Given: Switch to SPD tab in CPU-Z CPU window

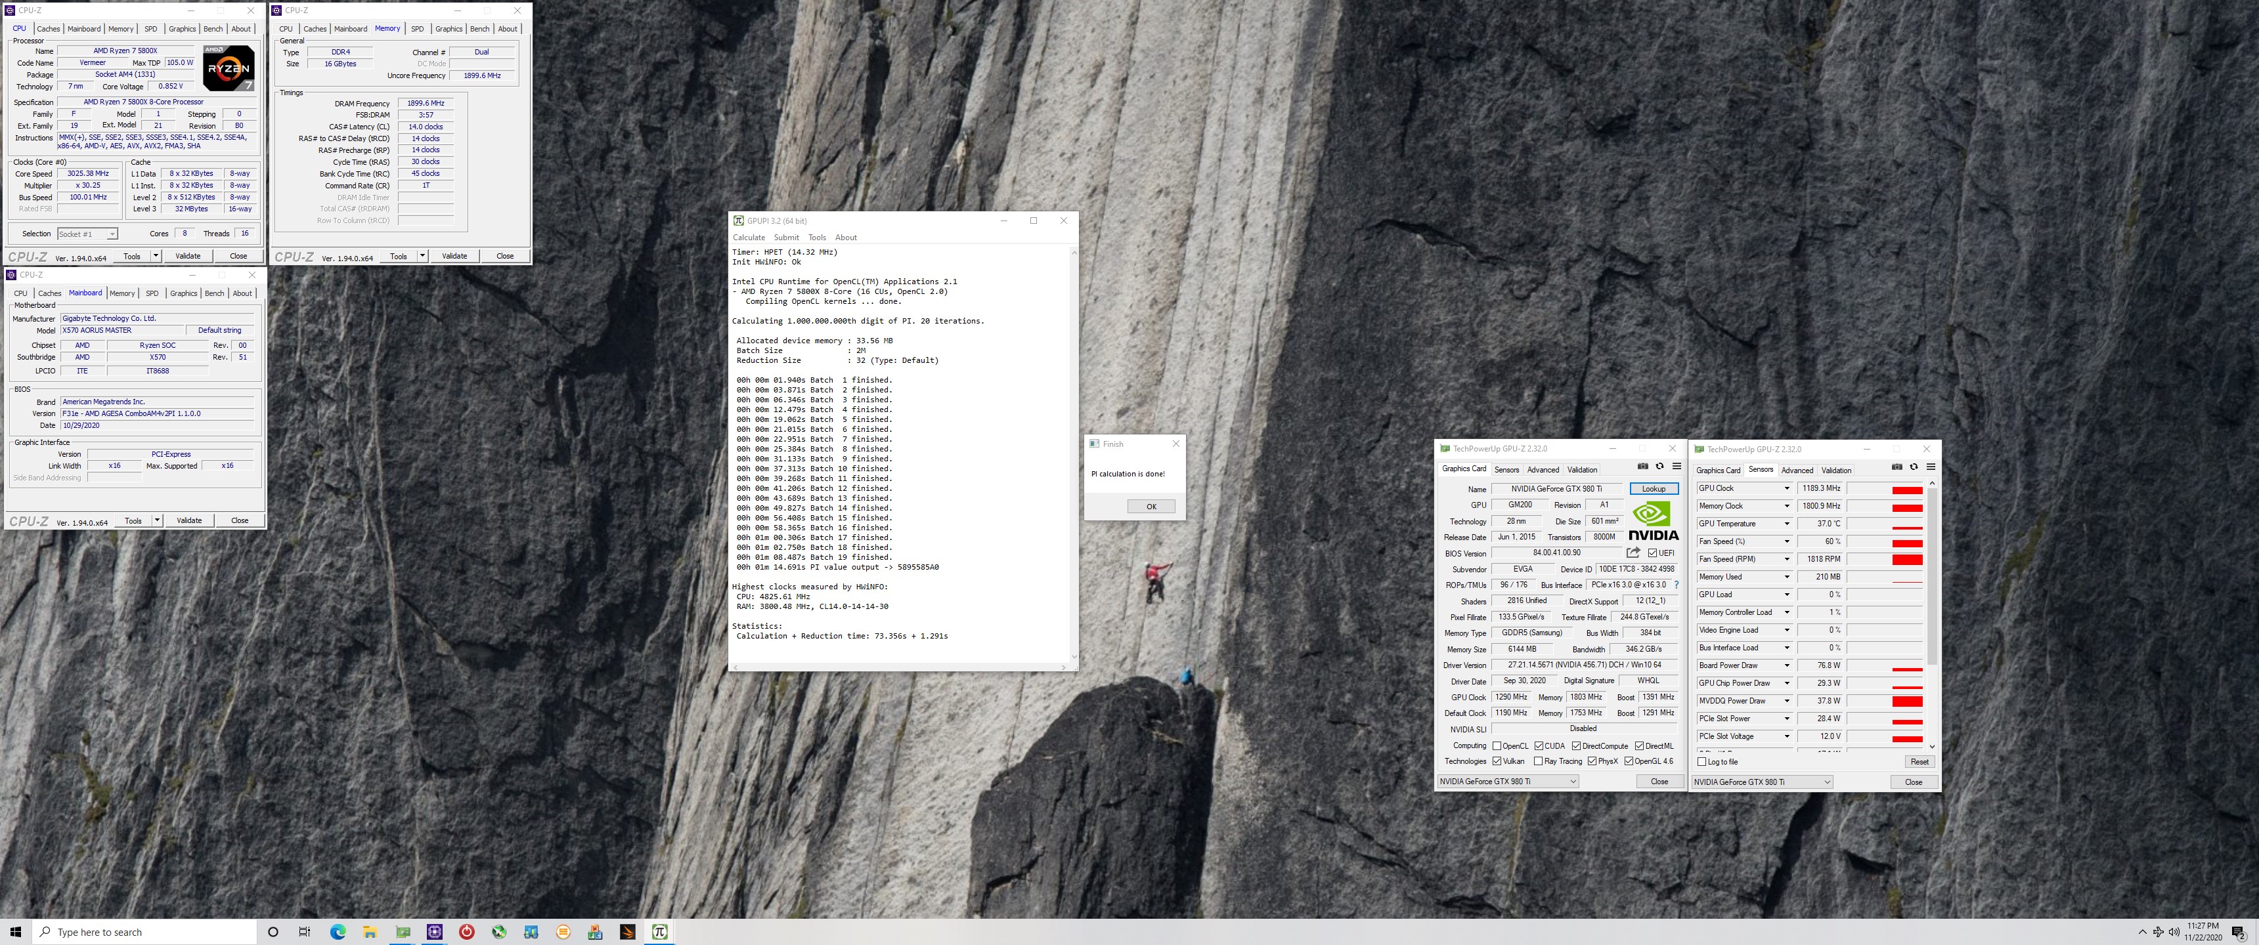Looking at the screenshot, I should click(151, 29).
